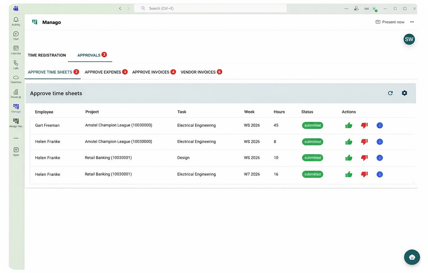Open Chat in the Teams sidebar
Image resolution: width=428 pixels, height=273 pixels.
[x=16, y=36]
